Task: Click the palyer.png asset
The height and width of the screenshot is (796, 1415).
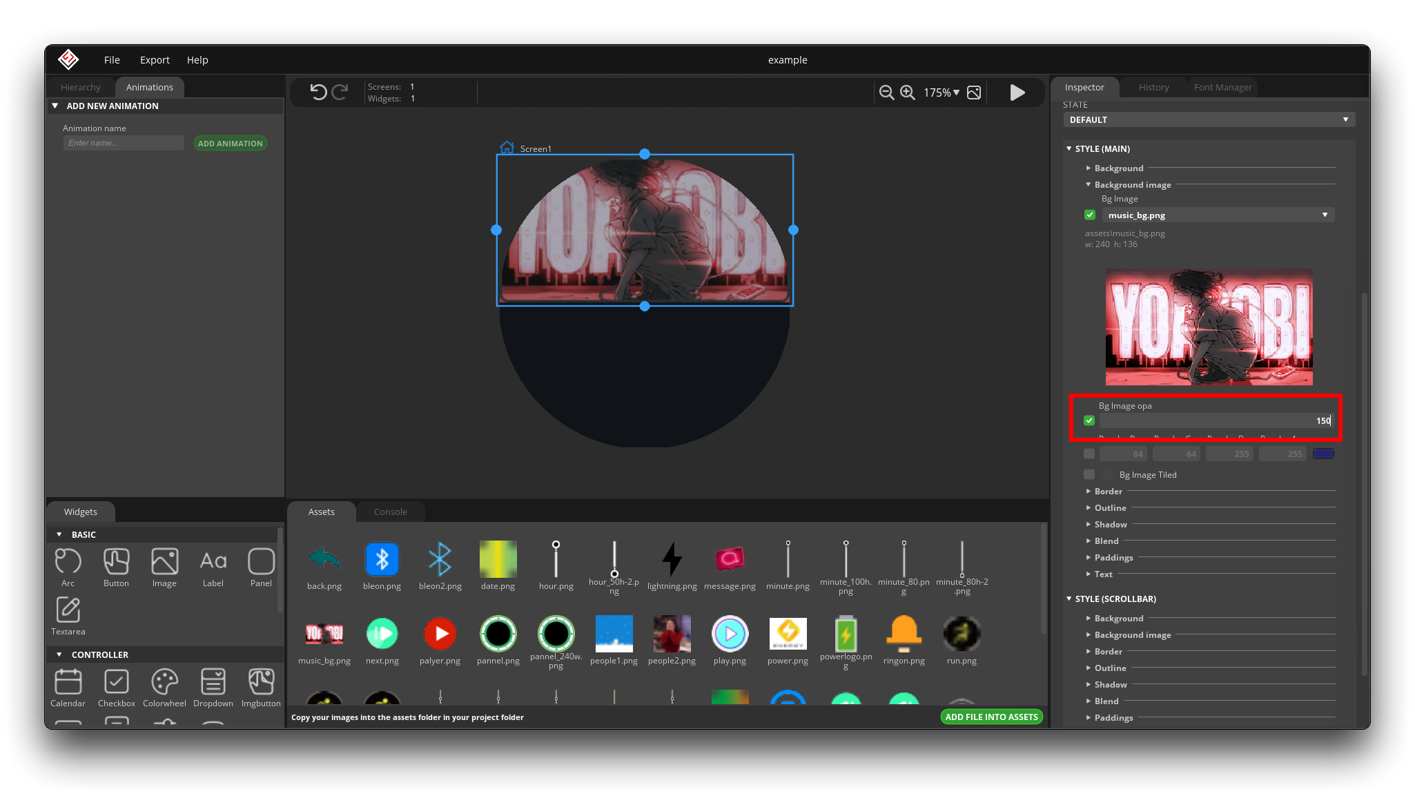Action: coord(440,640)
